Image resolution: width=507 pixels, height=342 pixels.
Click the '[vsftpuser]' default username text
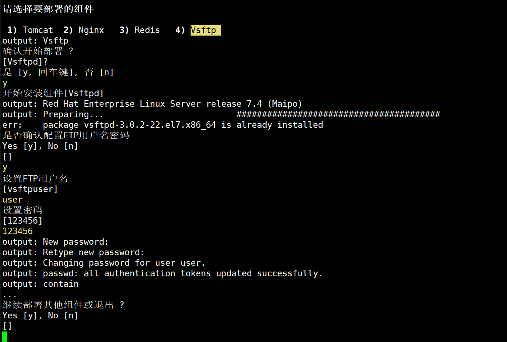30,189
